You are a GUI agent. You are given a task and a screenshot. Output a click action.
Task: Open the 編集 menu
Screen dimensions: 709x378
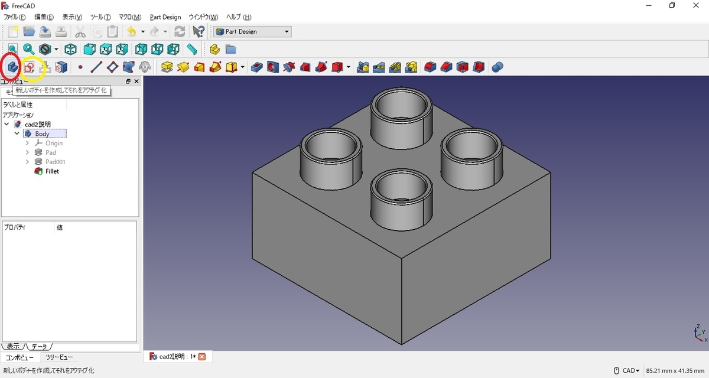tap(44, 17)
